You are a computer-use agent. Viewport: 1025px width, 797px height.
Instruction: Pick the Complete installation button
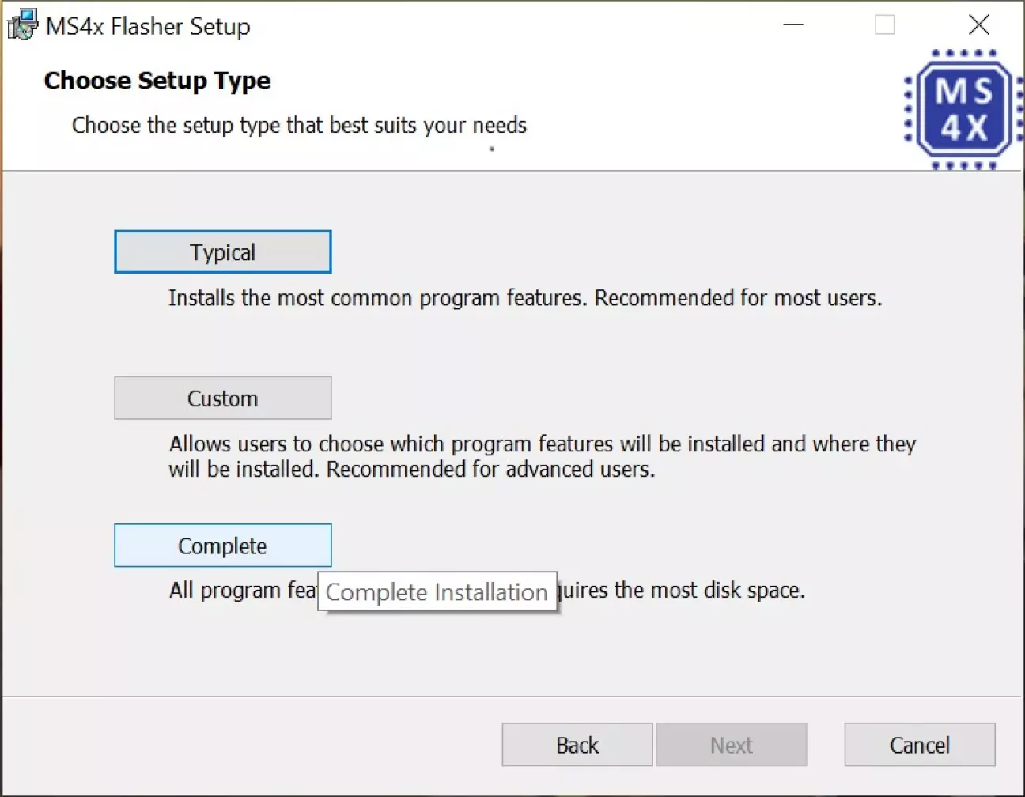click(x=222, y=546)
